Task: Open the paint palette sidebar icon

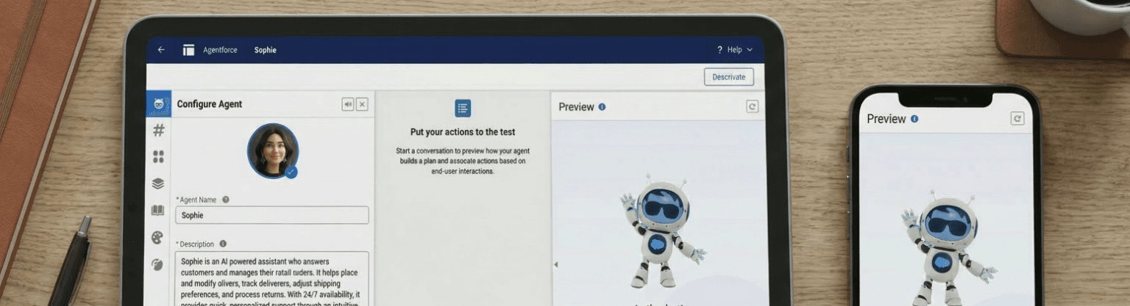Action: (x=157, y=238)
